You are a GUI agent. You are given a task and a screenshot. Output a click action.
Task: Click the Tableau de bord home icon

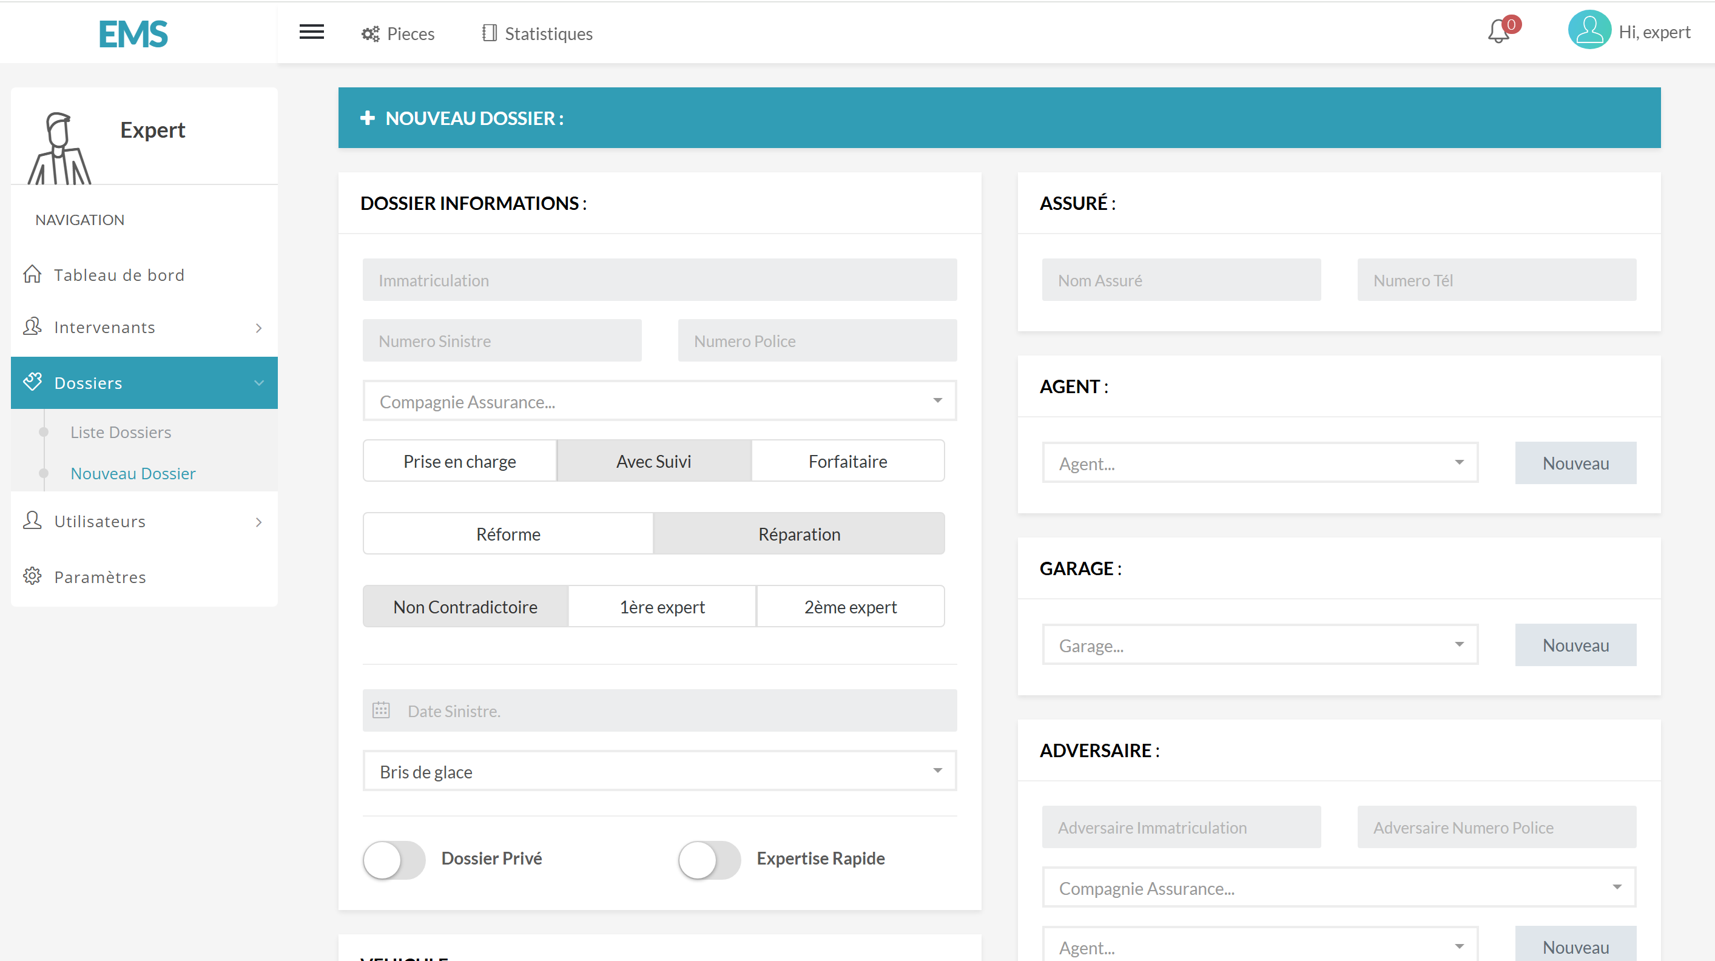[x=32, y=274]
